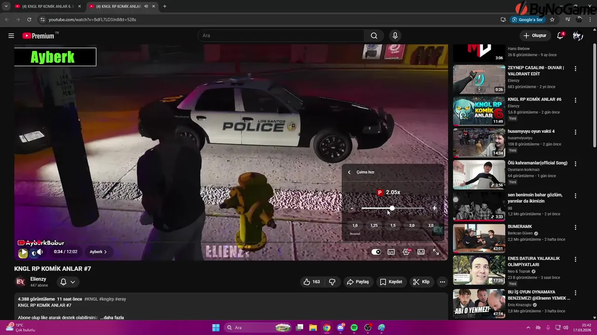The width and height of the screenshot is (597, 335).
Task: Open the notifications bell
Action: [560, 36]
